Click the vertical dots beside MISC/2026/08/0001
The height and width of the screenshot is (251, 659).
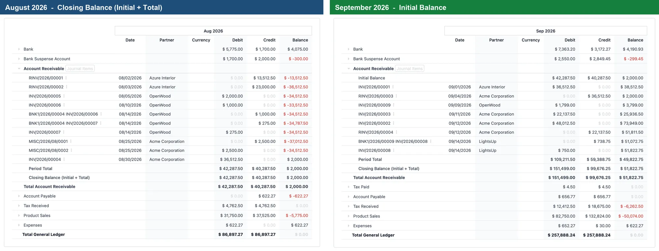(71, 141)
